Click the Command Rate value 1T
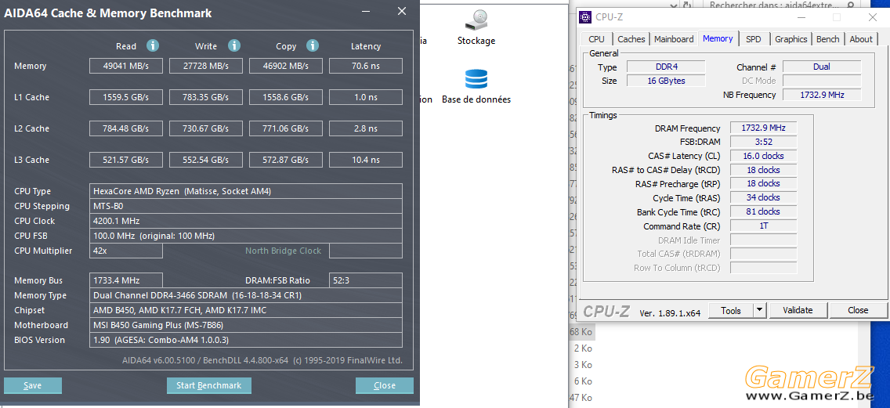Viewport: 890px width, 408px height. click(x=763, y=226)
